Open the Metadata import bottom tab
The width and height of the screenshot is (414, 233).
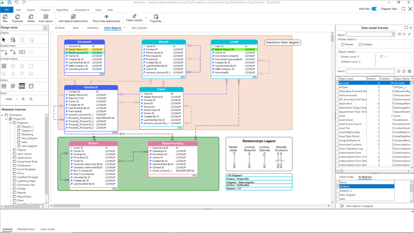26,229
